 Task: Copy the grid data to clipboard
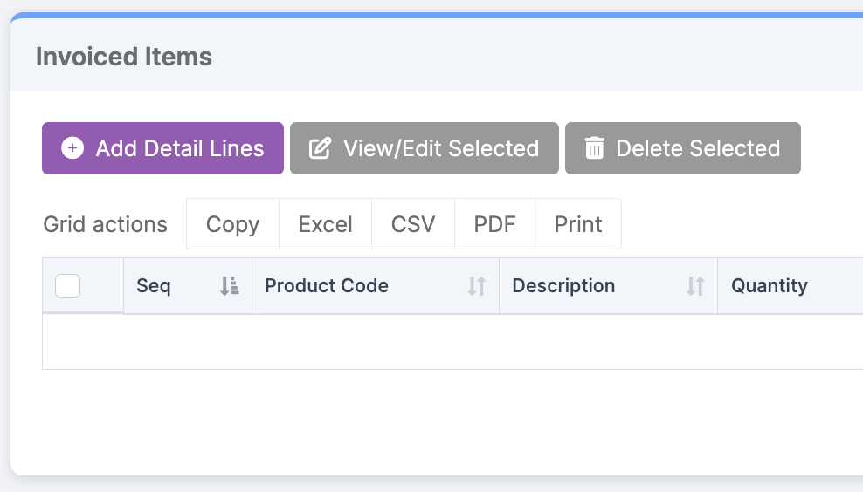pos(233,223)
